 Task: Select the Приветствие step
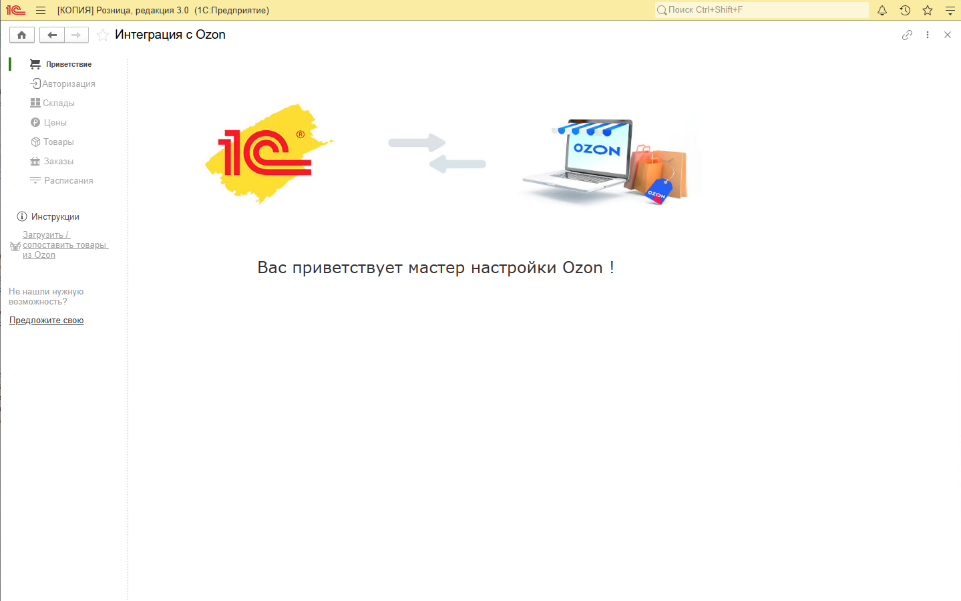68,64
